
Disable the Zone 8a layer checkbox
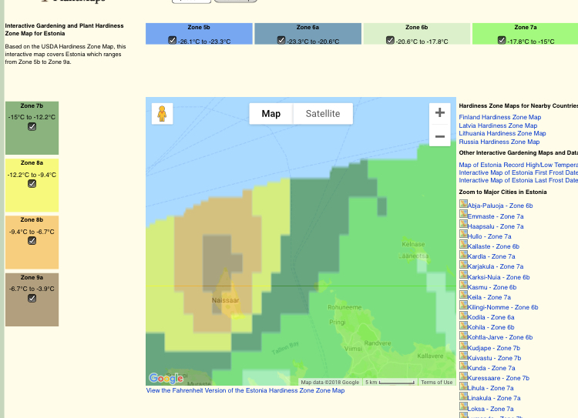coord(32,184)
